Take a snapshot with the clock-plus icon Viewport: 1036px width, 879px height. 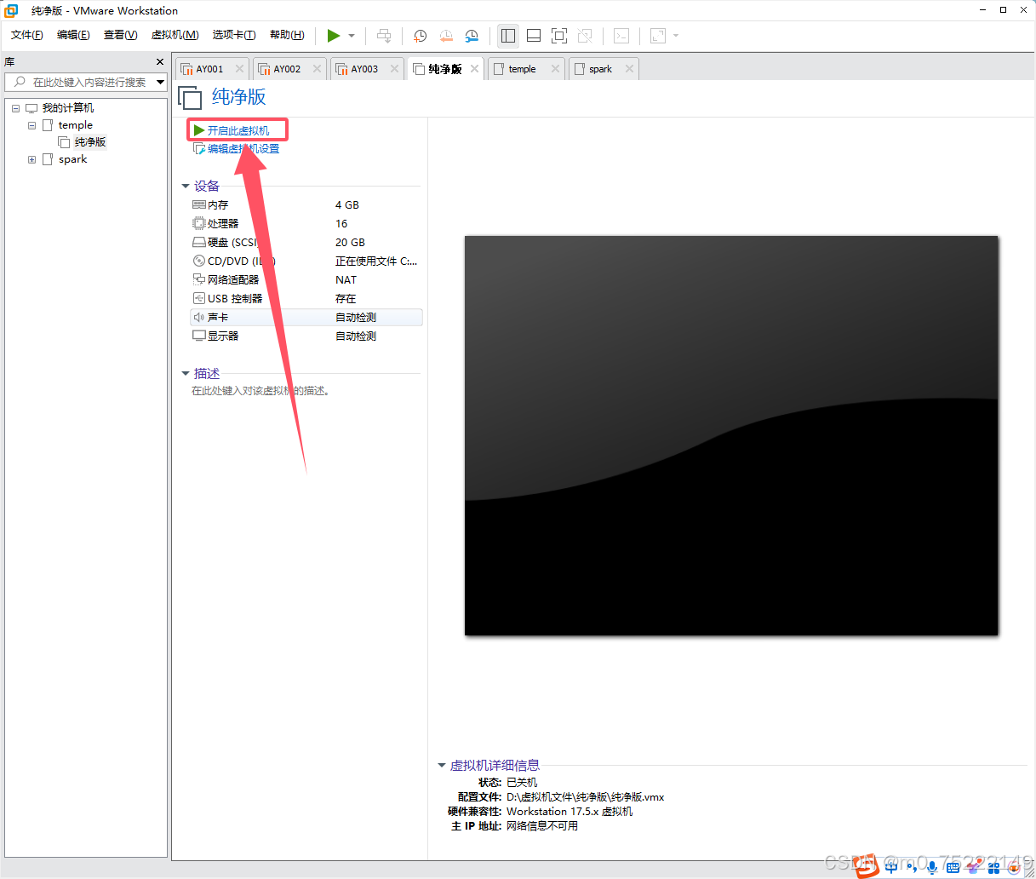(420, 36)
